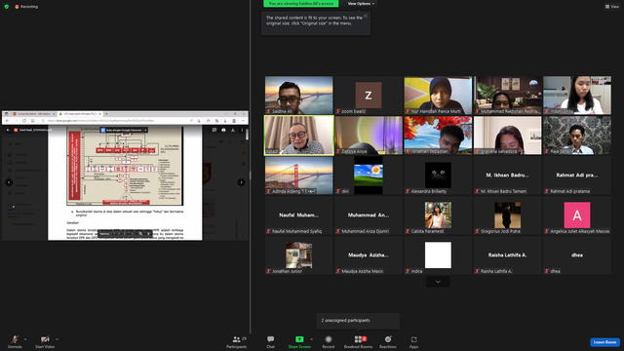Image resolution: width=624 pixels, height=351 pixels.
Task: Open the Participants panel
Action: point(237,341)
